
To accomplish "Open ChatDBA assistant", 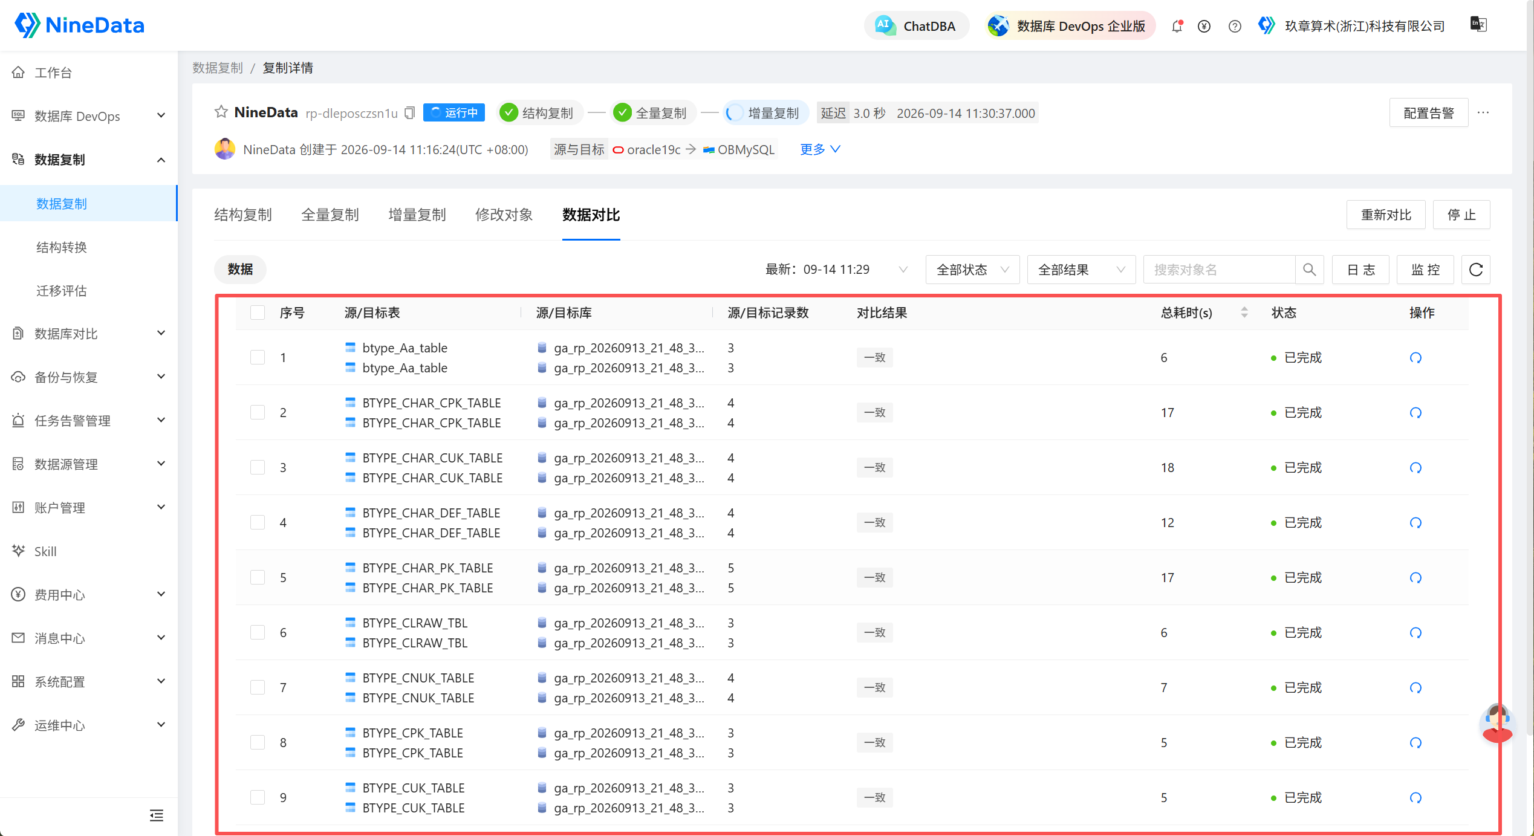I will pyautogui.click(x=917, y=26).
